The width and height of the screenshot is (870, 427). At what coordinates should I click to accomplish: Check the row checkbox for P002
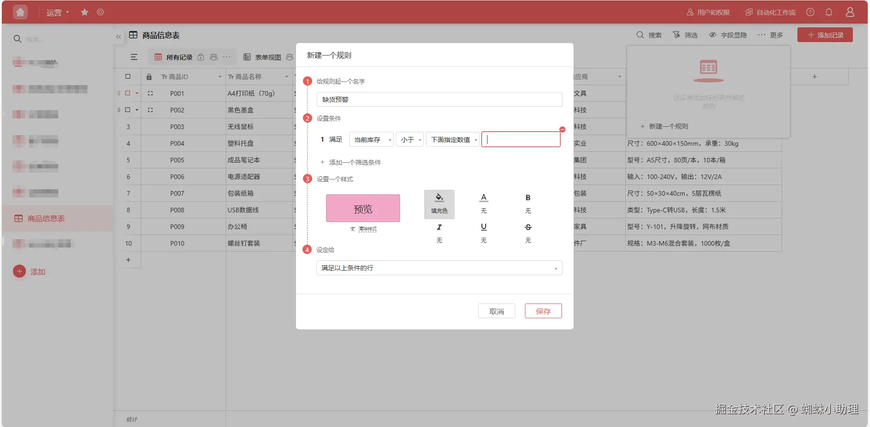(128, 110)
